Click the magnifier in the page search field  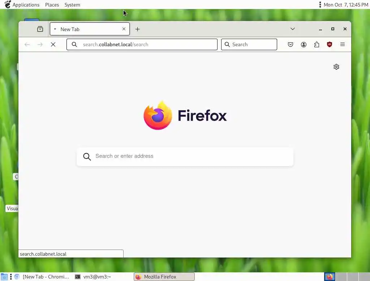87,156
